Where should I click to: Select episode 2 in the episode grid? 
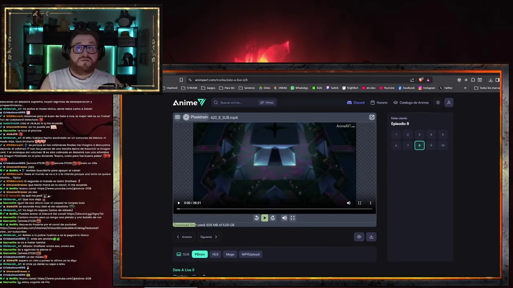(408, 134)
